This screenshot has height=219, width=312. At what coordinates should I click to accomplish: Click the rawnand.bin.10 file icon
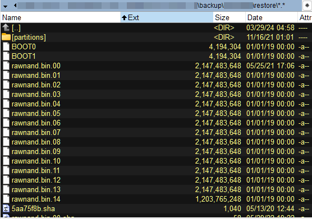(x=6, y=161)
